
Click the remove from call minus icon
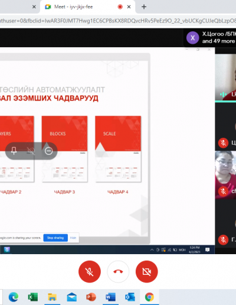[48, 151]
